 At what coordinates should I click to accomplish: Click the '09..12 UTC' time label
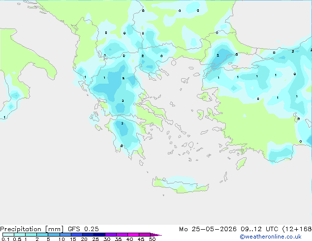pyautogui.click(x=259, y=229)
